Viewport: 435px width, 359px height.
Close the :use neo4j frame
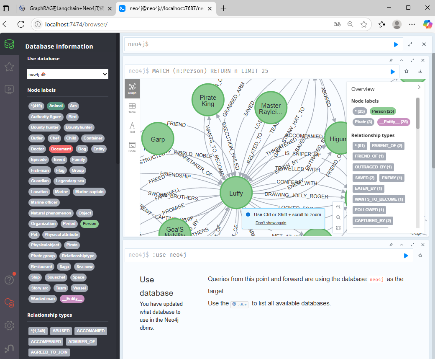coord(423,245)
